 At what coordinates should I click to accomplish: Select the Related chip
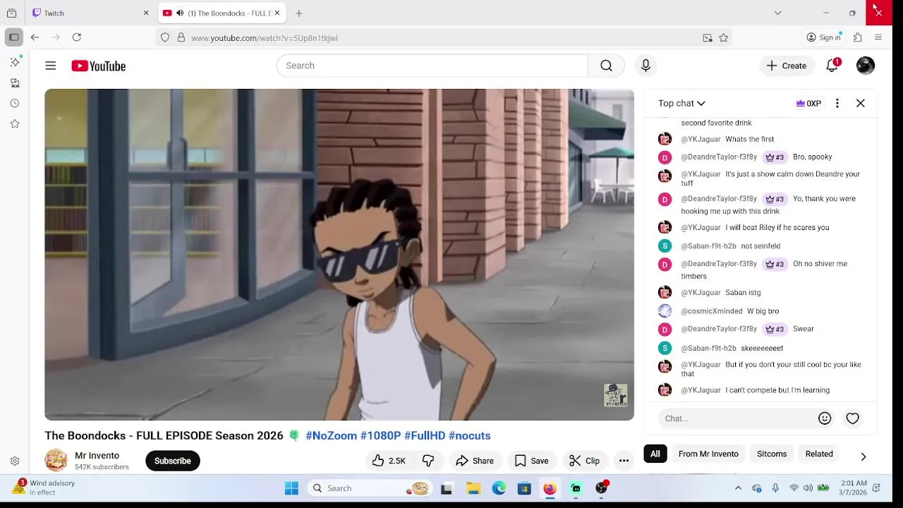819,454
